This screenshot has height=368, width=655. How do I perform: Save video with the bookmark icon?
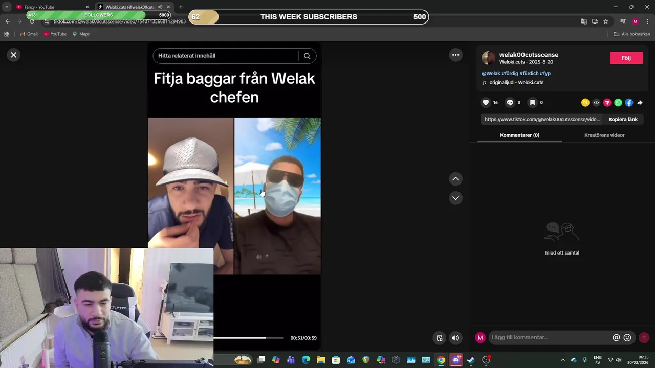[532, 102]
